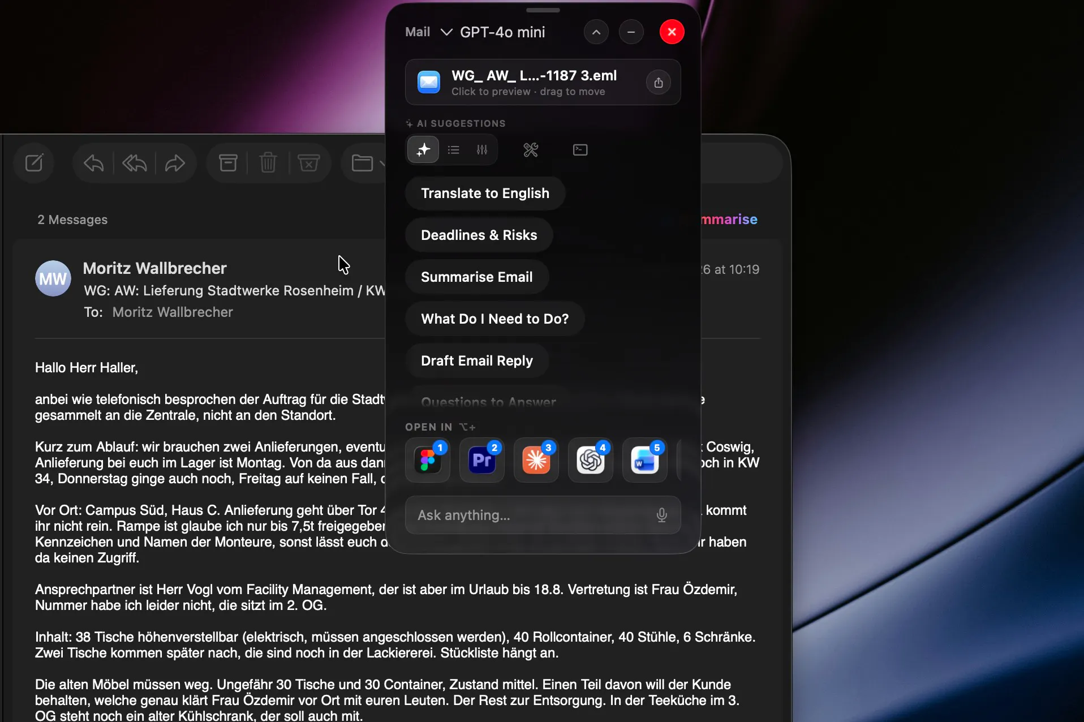Select the sparkle AI suggestions tab
The width and height of the screenshot is (1084, 722).
(423, 150)
